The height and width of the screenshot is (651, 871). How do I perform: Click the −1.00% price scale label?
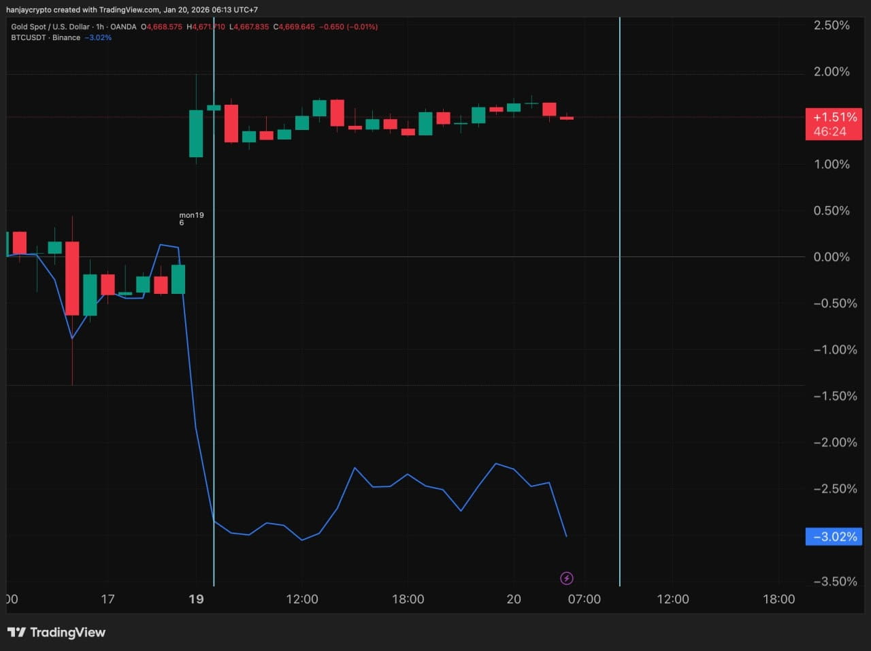(x=835, y=350)
